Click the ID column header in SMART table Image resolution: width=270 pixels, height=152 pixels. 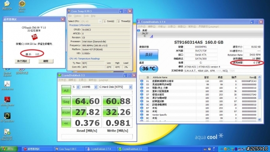coord(148,77)
